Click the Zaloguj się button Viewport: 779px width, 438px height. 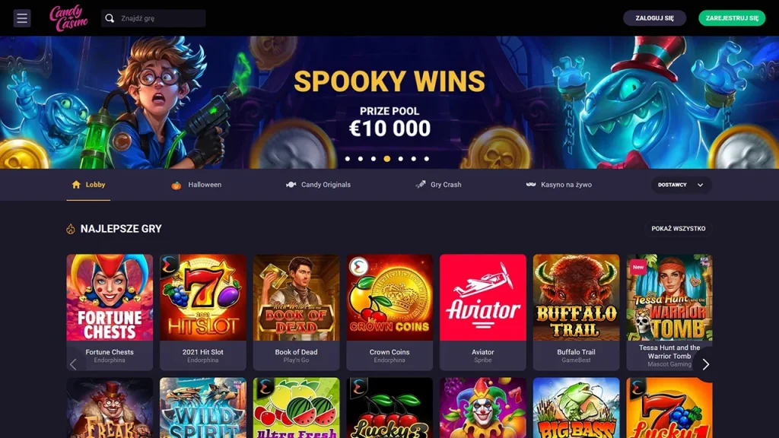(654, 18)
